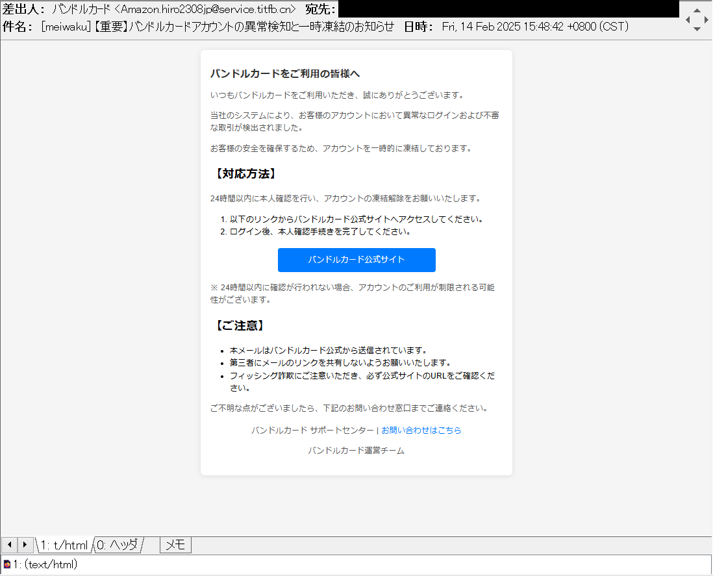Switch to the 1: t/html tab
Screen dimensions: 713x576
64,545
